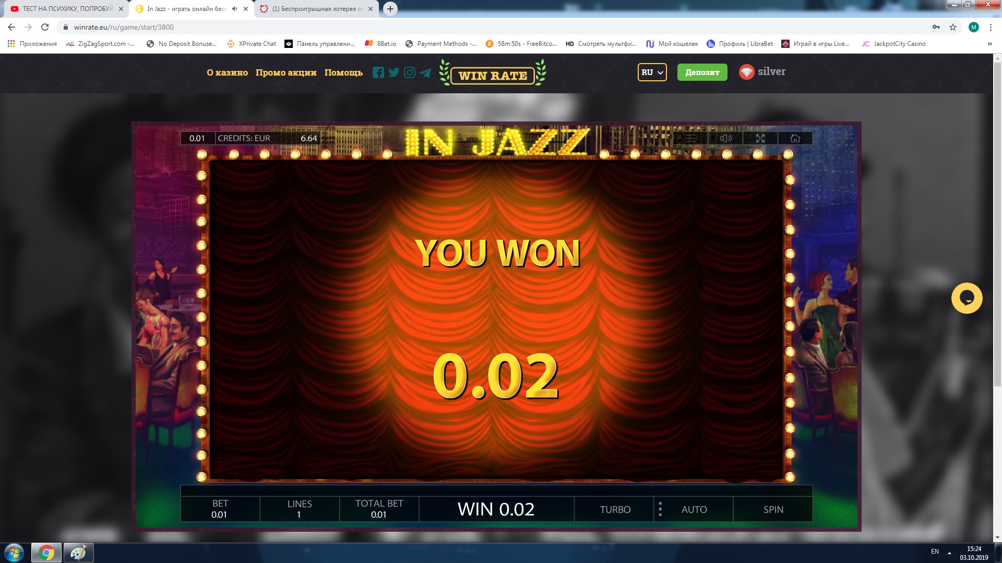Screen dimensions: 1002x563
Task: Toggle TURBO spin mode
Action: pyautogui.click(x=615, y=509)
